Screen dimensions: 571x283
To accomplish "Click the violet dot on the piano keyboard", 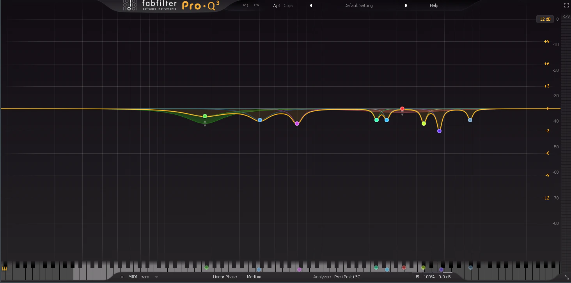I will click(x=441, y=269).
